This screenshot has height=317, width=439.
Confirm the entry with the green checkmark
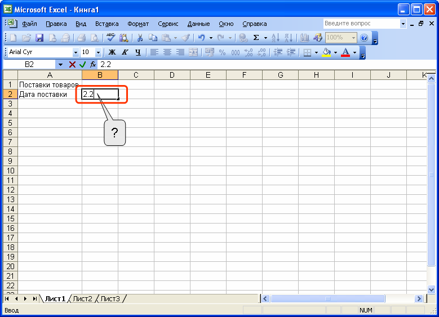click(82, 65)
